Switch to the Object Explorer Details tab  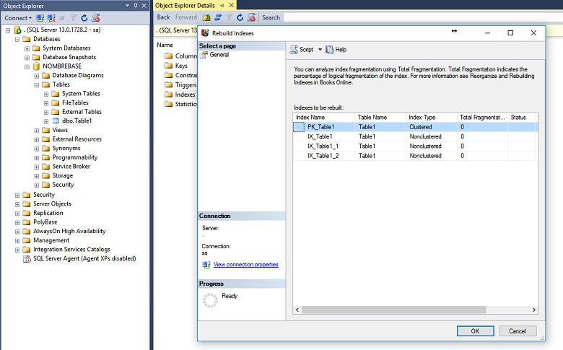(185, 5)
